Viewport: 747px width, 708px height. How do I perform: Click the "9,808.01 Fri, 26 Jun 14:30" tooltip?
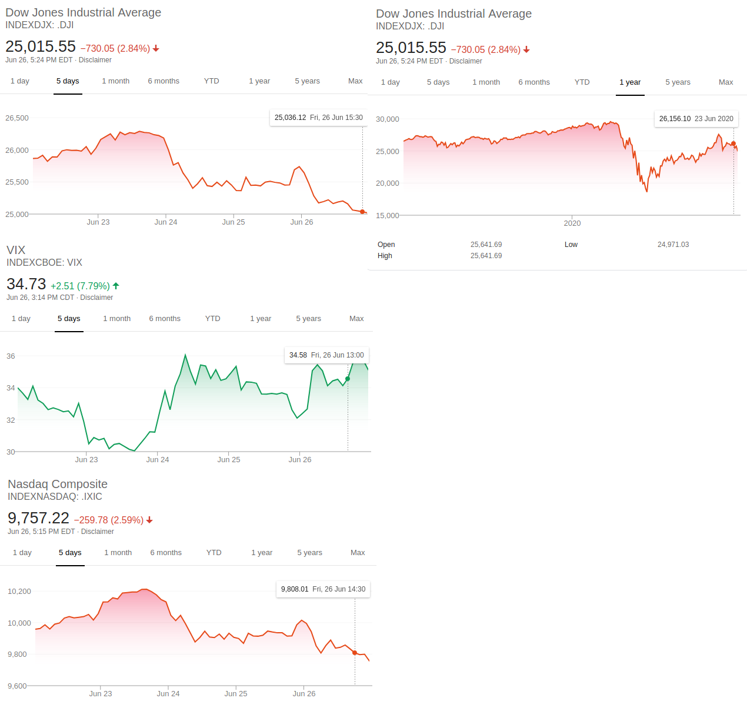coord(323,589)
